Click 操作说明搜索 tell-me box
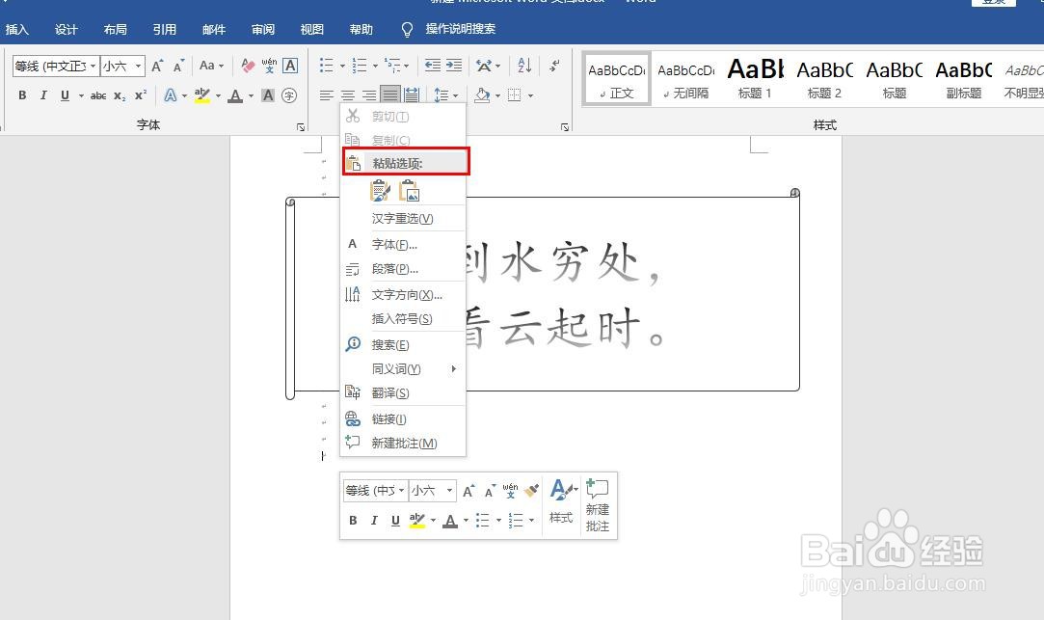Viewport: 1044px width, 620px height. coord(460,29)
